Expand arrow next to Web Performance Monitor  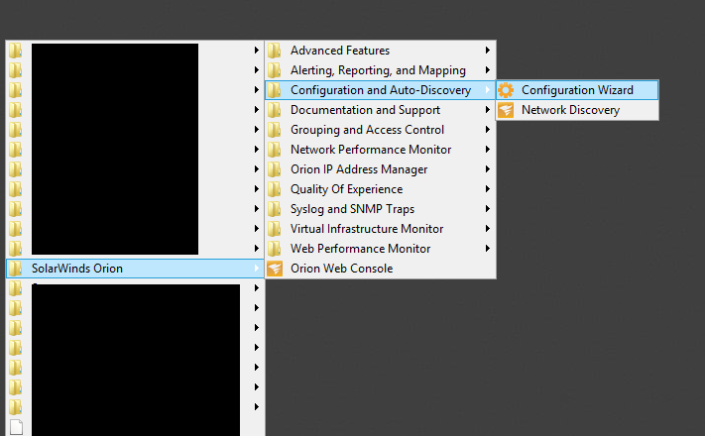tap(488, 248)
